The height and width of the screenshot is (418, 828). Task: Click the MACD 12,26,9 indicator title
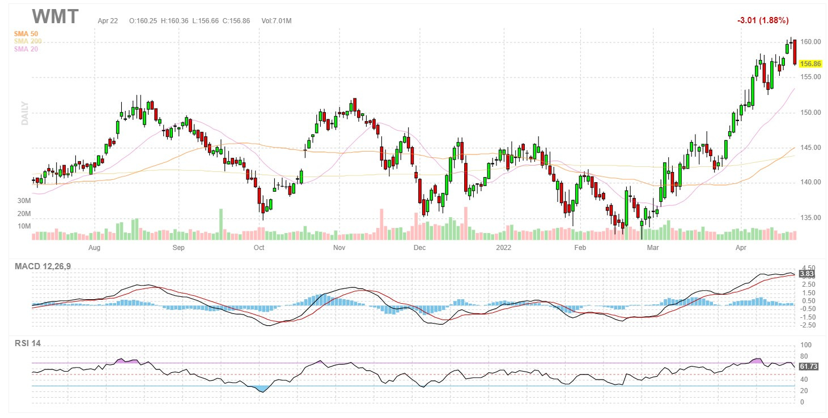43,267
